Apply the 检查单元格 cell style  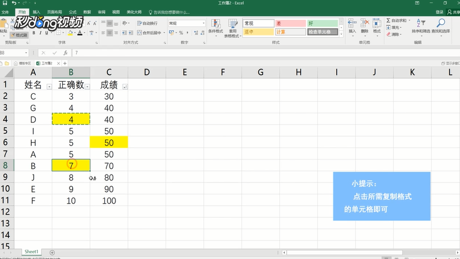coord(322,32)
